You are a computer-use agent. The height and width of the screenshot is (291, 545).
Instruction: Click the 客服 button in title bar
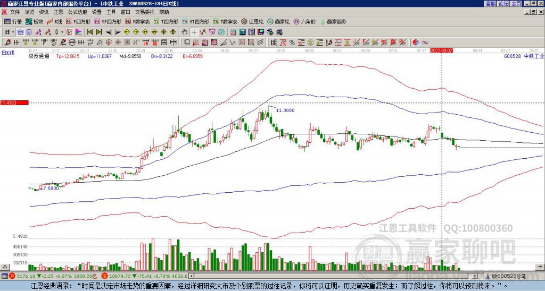[x=490, y=4]
